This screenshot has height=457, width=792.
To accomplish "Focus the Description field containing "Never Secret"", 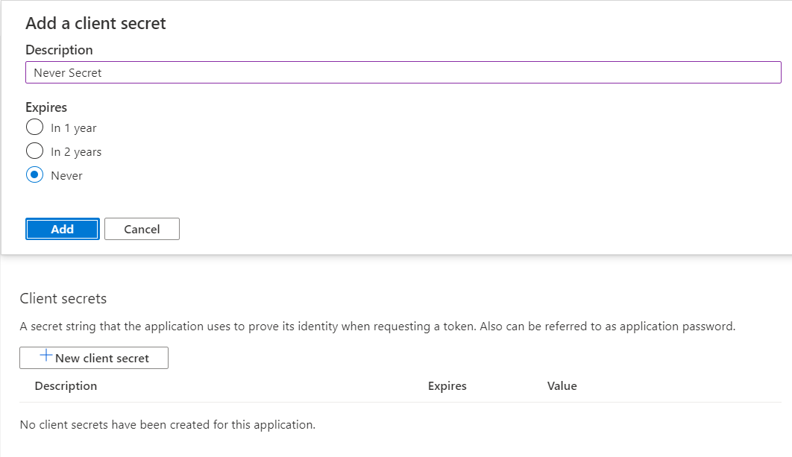I will pyautogui.click(x=403, y=72).
